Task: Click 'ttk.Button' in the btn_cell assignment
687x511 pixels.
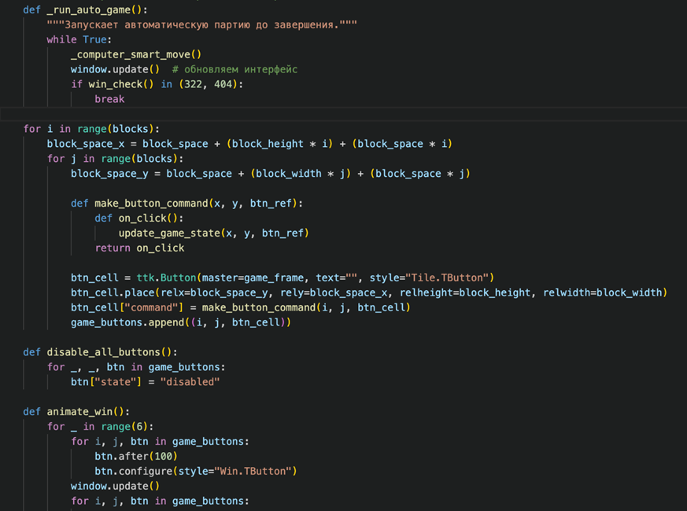Action: [x=166, y=278]
